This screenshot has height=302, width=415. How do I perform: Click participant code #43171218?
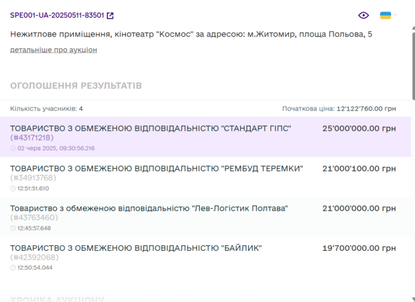[32, 138]
